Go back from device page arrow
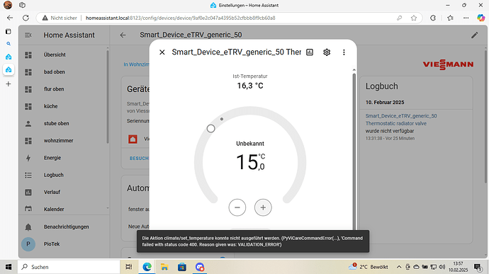Screen dimensions: 489x274 (x=123, y=35)
